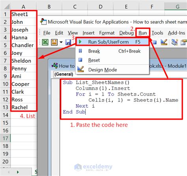Viewport: 187px width, 176px height.
Task: Select cell containing John
Action: 23,22
